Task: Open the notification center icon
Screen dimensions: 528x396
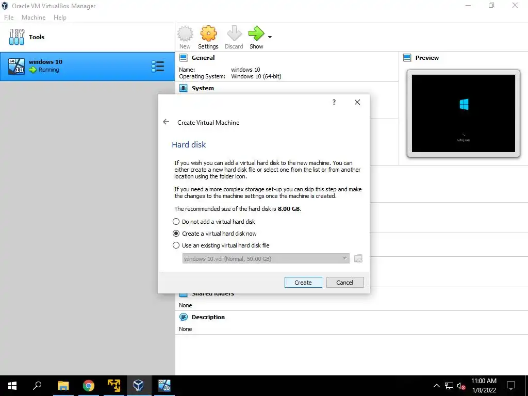Action: (511, 386)
